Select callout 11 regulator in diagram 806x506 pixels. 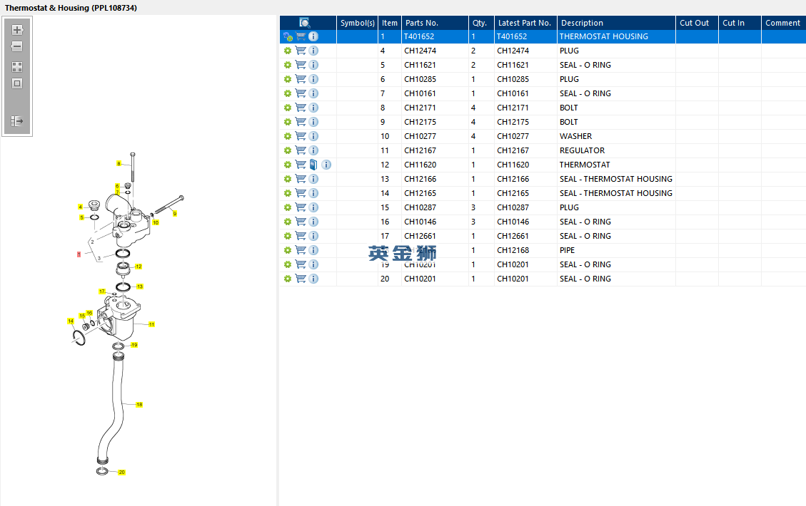pyautogui.click(x=151, y=324)
